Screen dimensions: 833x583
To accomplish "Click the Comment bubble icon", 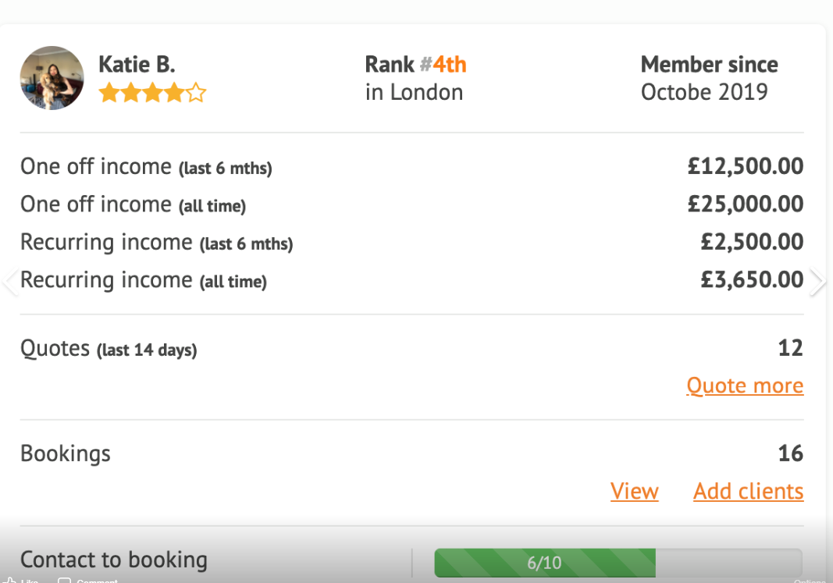I will pyautogui.click(x=64, y=581).
